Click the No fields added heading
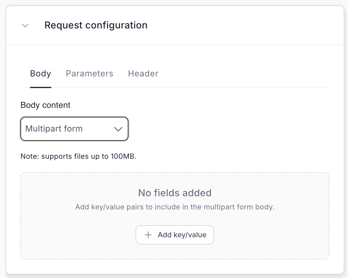The image size is (348, 278). [x=175, y=193]
